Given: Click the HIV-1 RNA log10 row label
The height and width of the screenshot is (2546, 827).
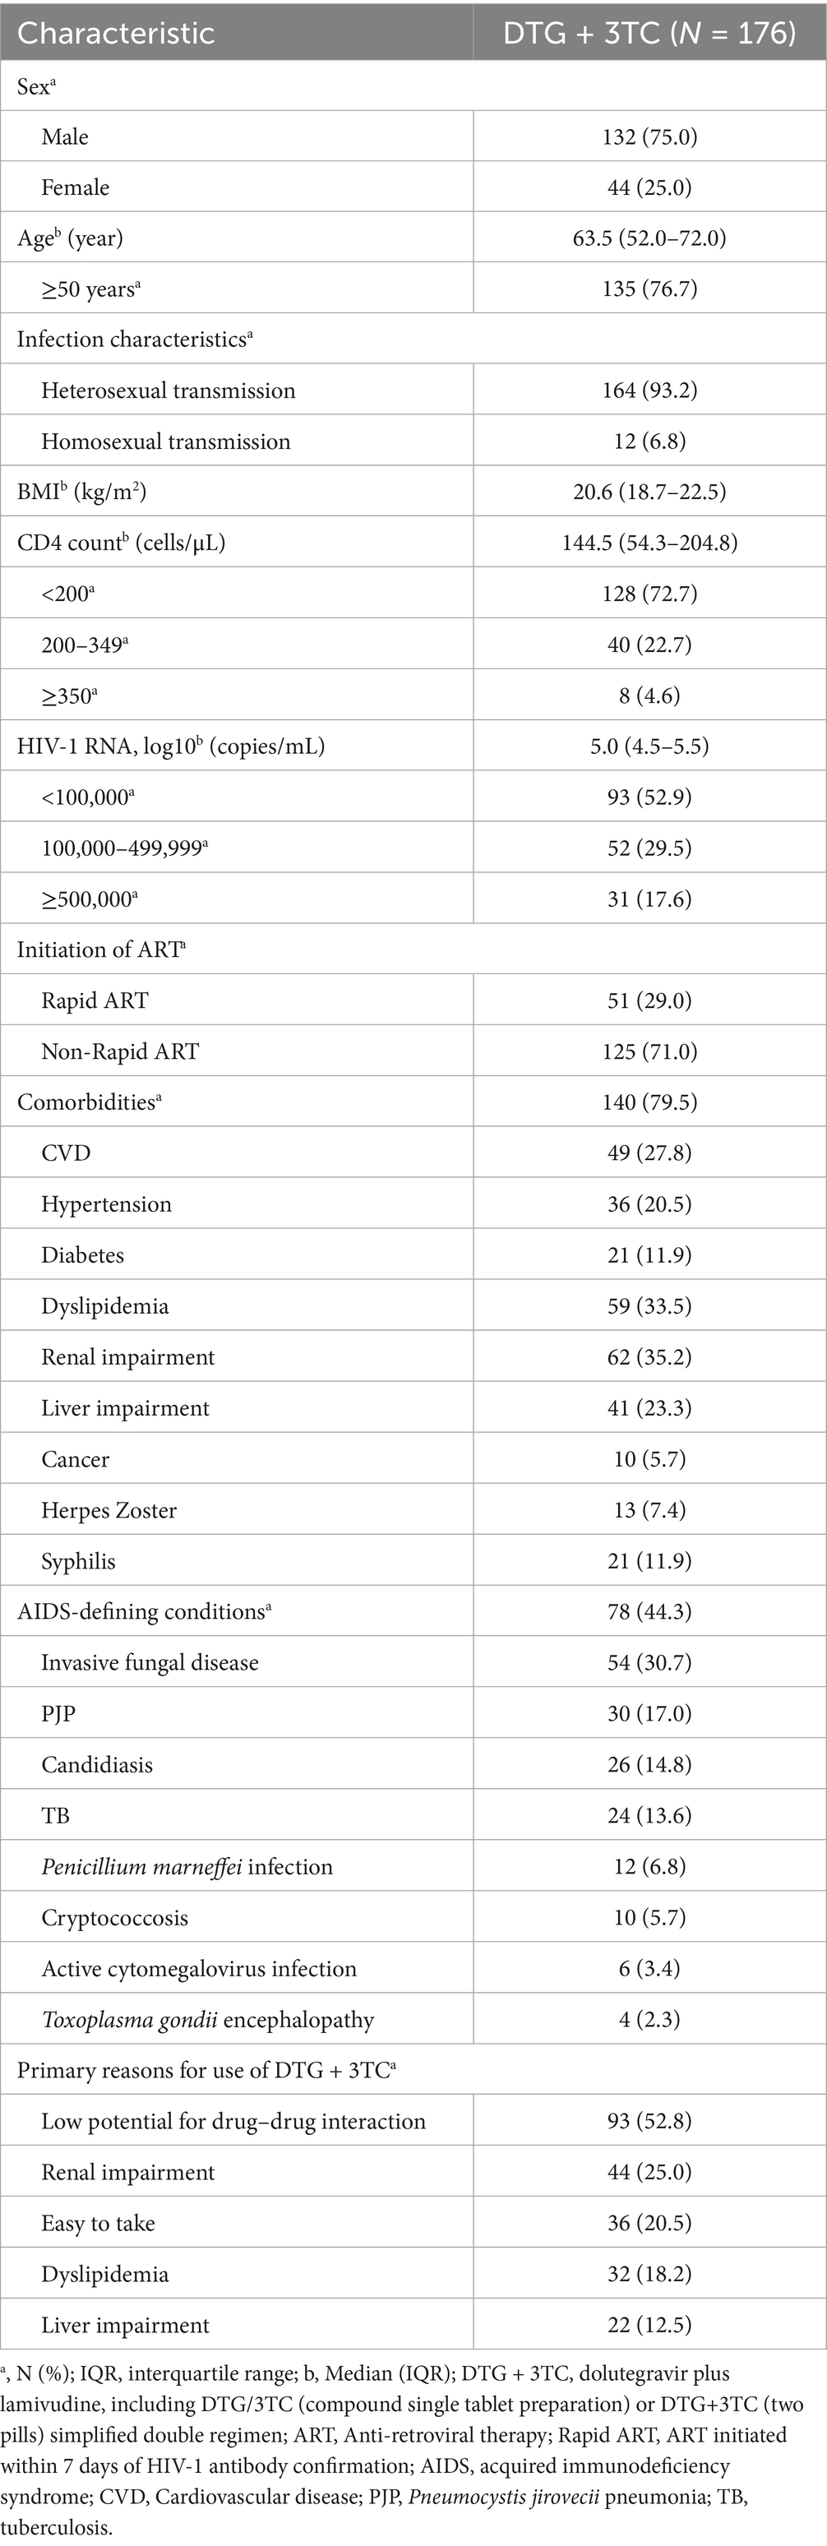Looking at the screenshot, I should (x=171, y=746).
